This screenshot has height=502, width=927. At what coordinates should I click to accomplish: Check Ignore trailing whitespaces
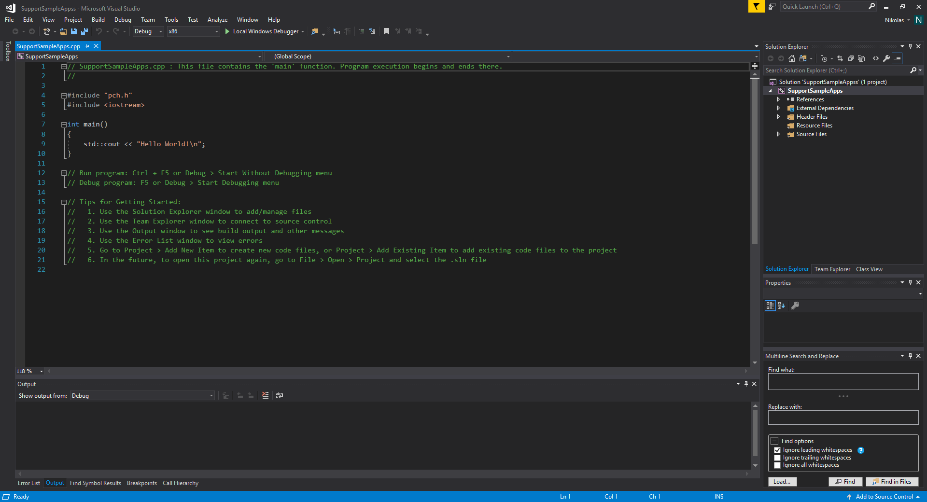pyautogui.click(x=777, y=458)
